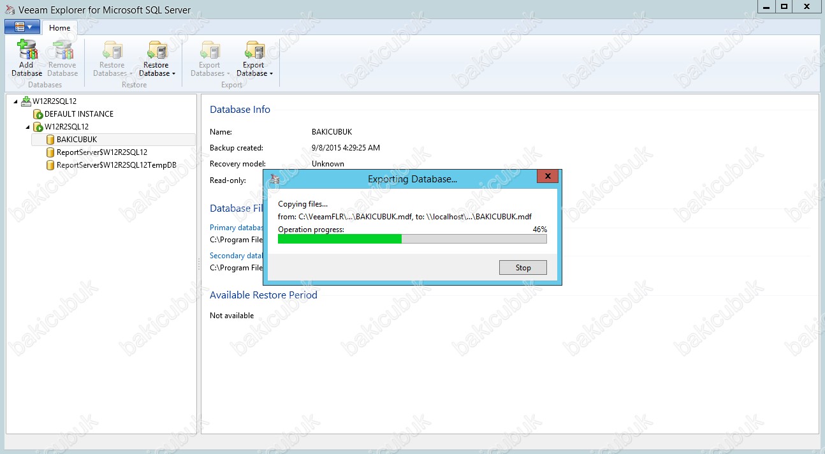Click the "Unknown" recovery model value
825x454 pixels.
click(x=328, y=164)
